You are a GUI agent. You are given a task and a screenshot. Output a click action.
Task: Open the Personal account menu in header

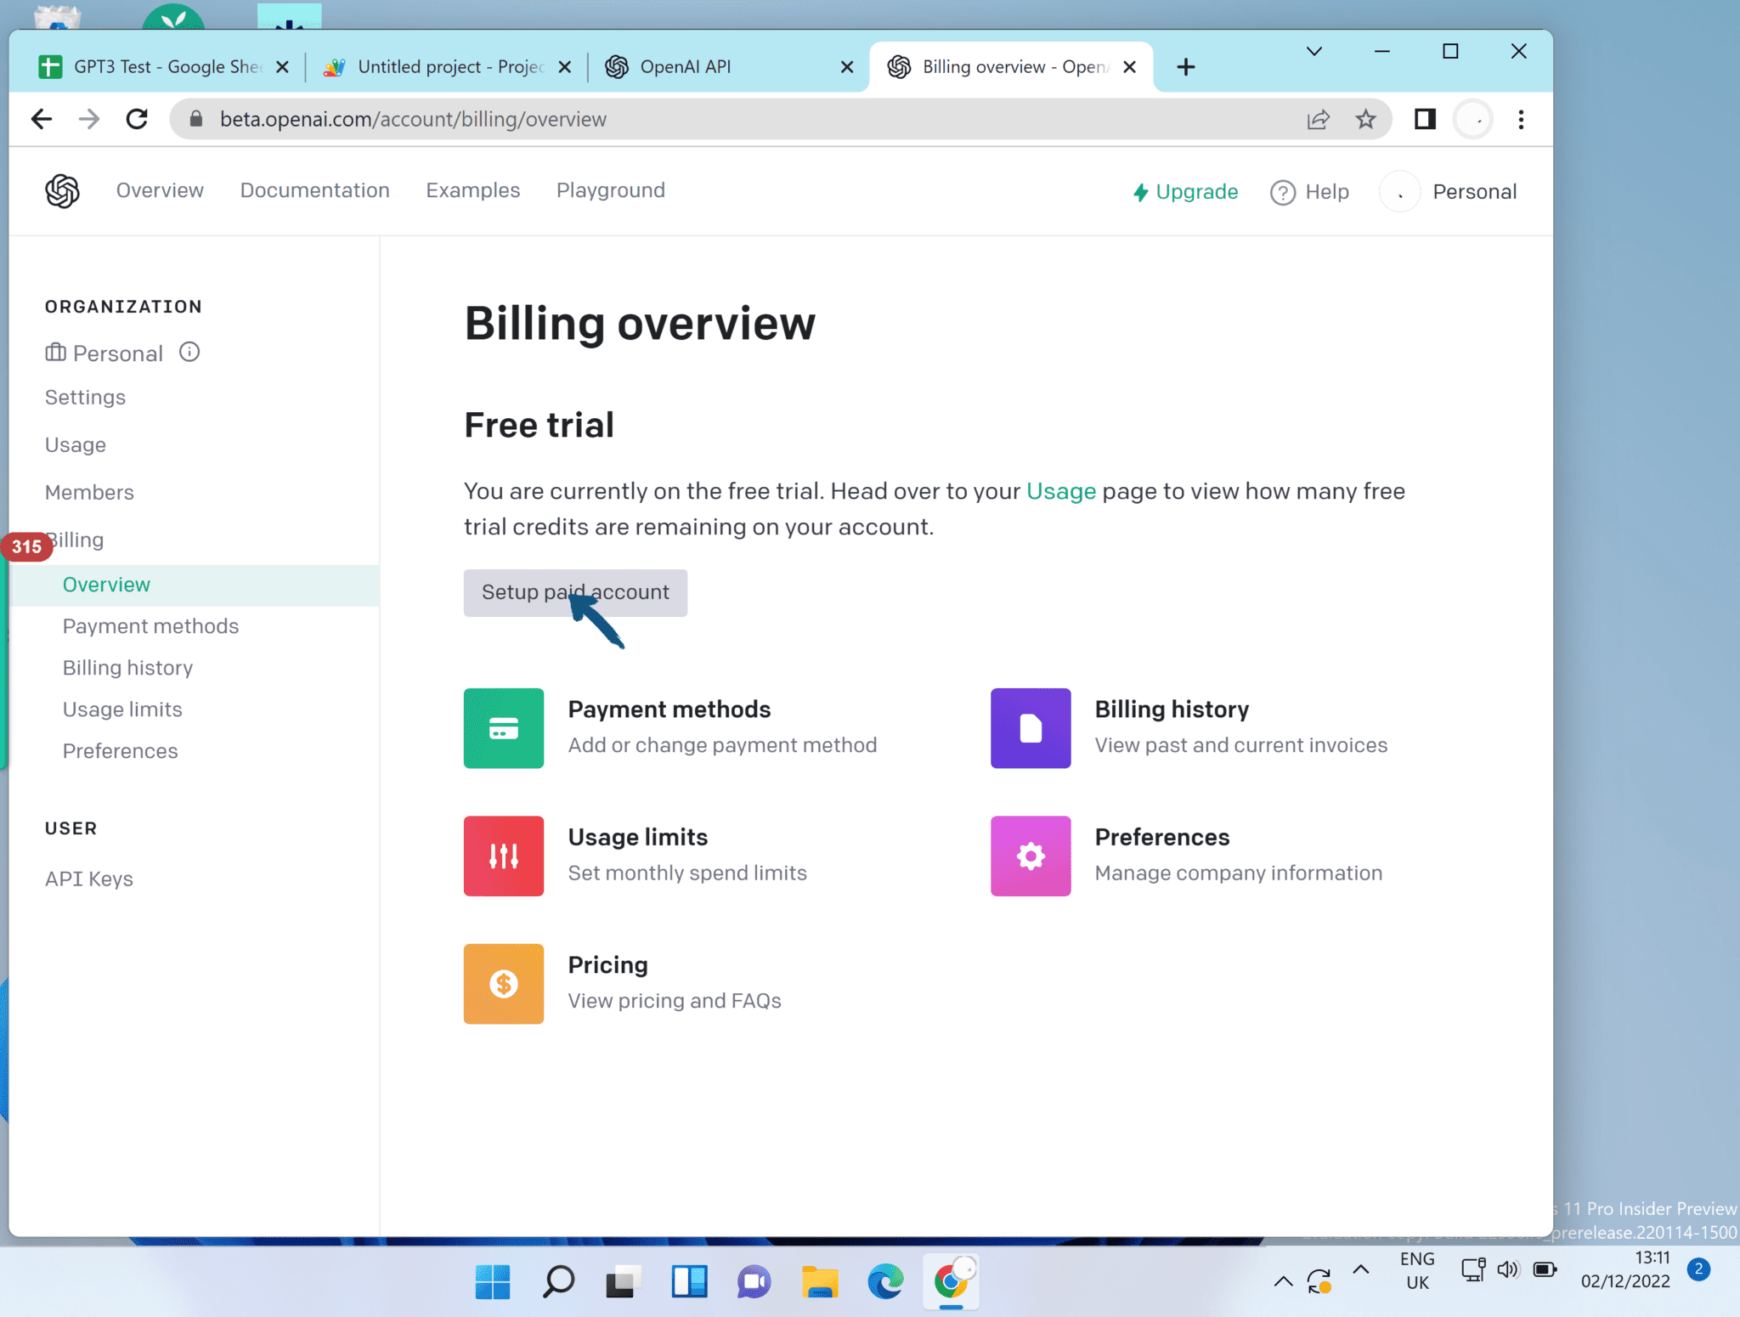(1452, 192)
